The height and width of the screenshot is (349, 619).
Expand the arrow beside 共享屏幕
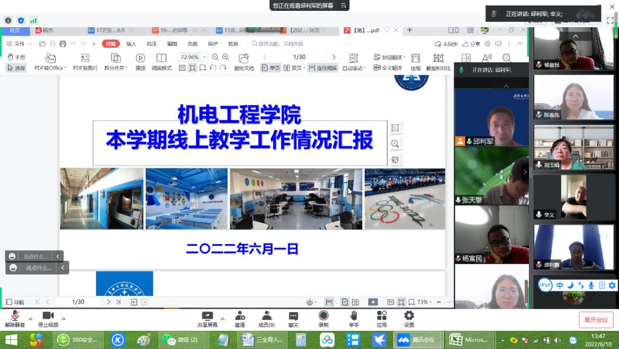tap(222, 319)
